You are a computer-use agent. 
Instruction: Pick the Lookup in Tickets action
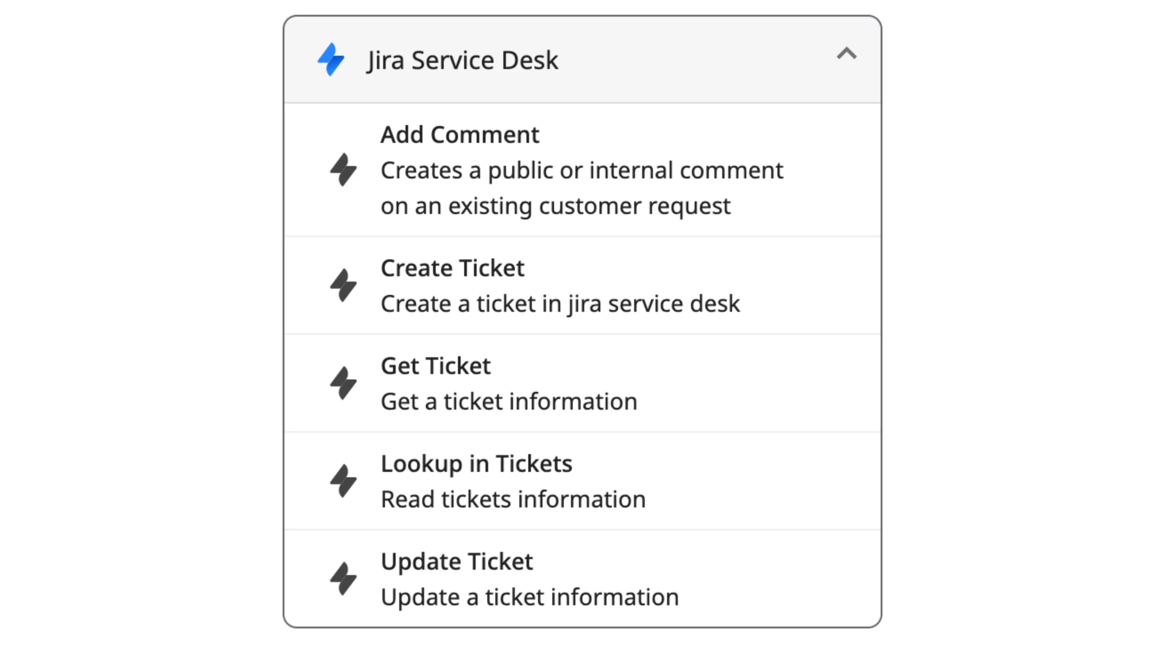pyautogui.click(x=476, y=463)
